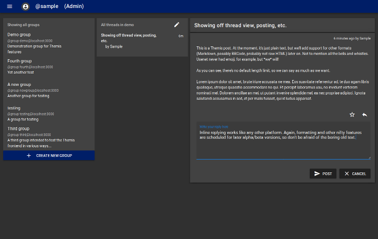Cancel the inline reply
Screen dimensions: 378x239
[x=355, y=173]
